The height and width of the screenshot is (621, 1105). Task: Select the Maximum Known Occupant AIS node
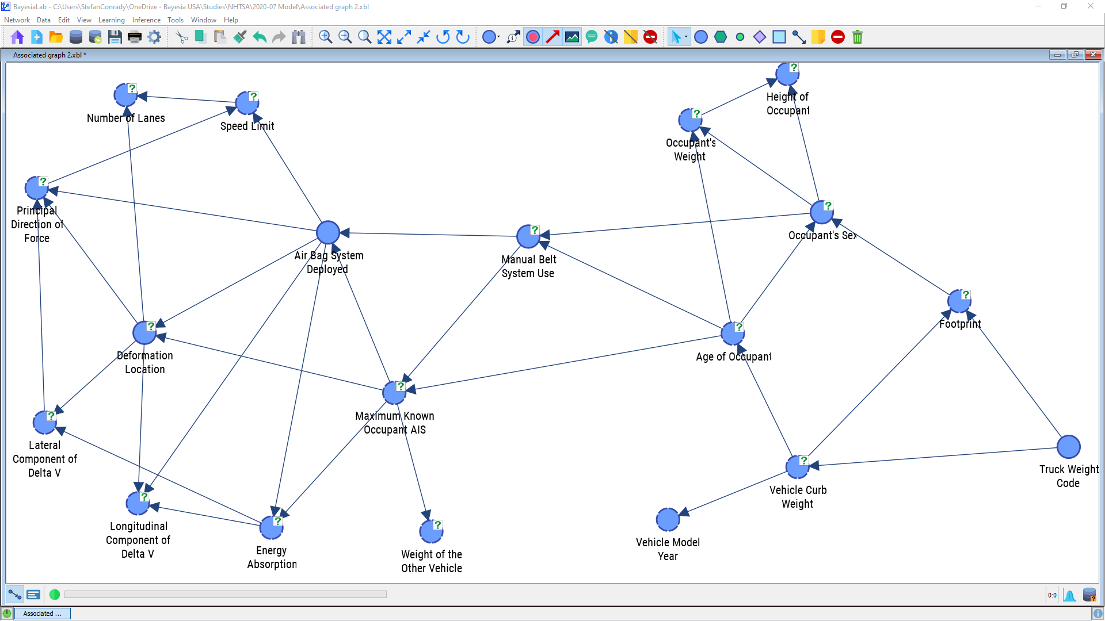pos(394,393)
